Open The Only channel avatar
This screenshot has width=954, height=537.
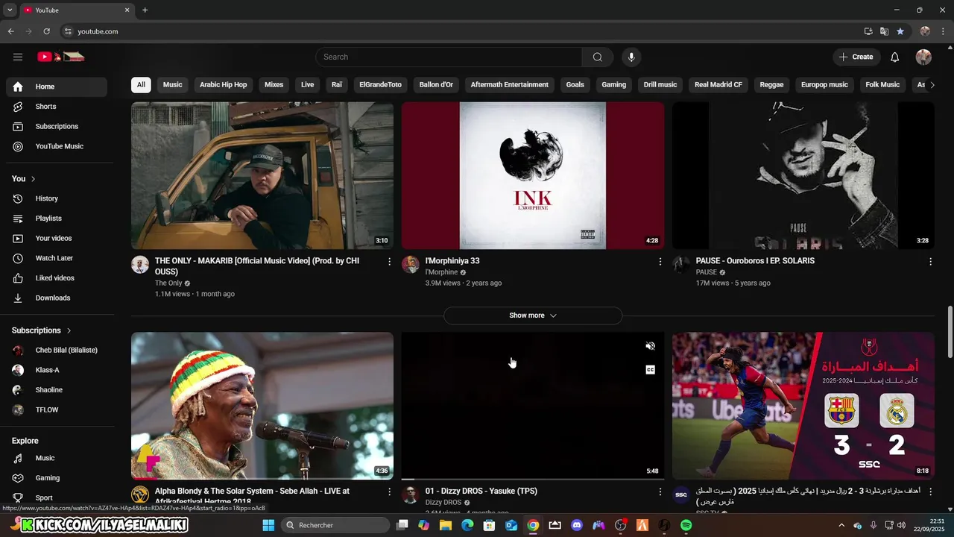pos(140,265)
